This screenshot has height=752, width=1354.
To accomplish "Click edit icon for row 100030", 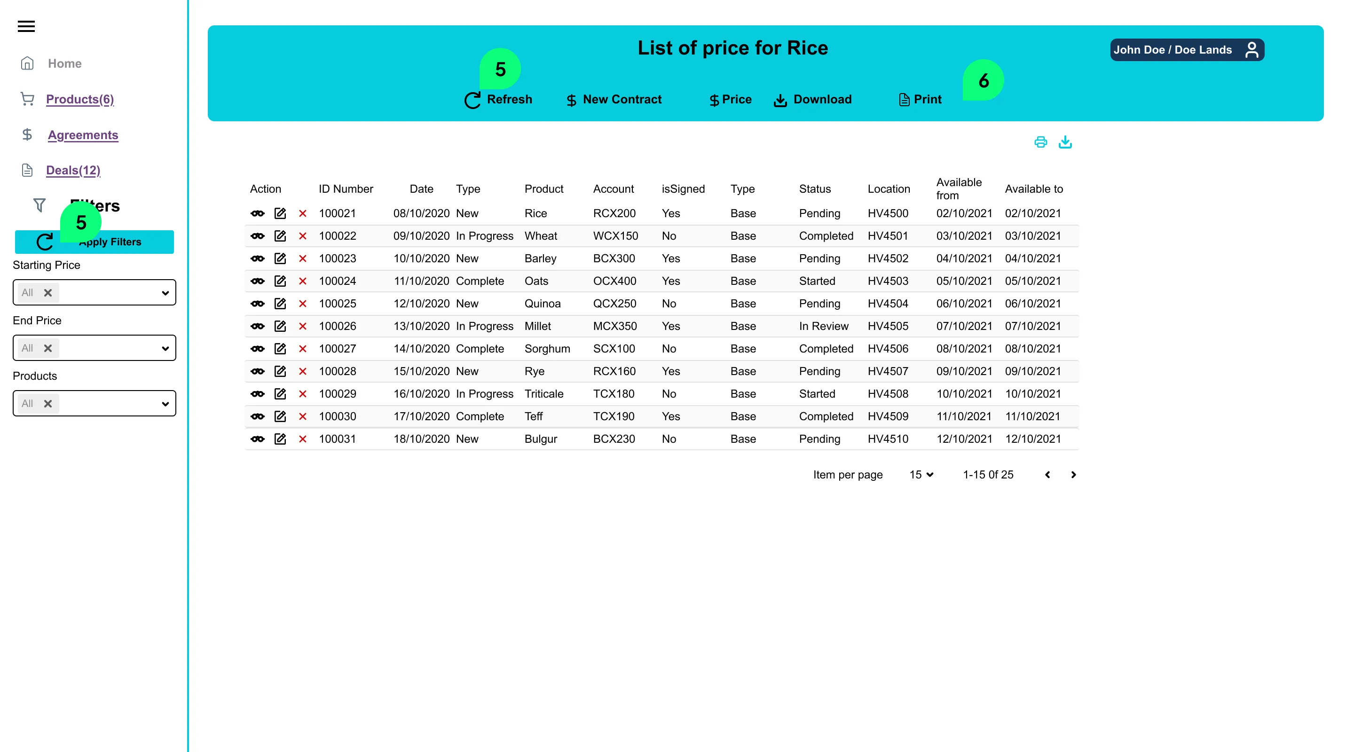I will click(x=280, y=416).
